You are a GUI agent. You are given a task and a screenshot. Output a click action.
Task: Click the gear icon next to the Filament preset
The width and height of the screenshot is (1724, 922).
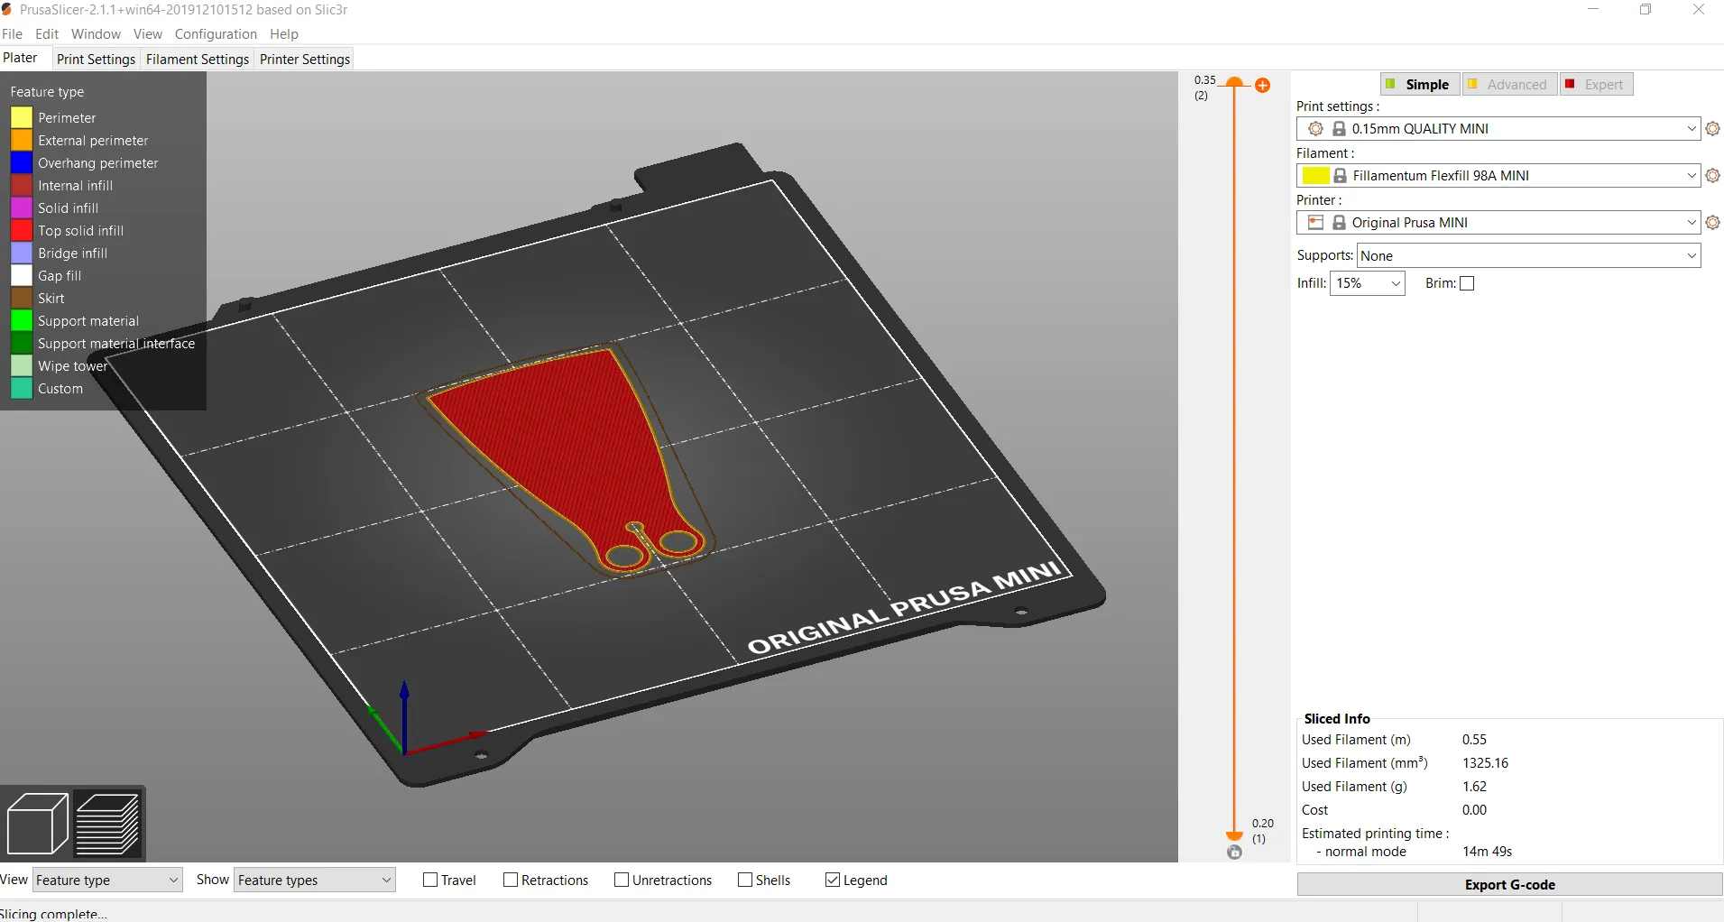(x=1712, y=176)
